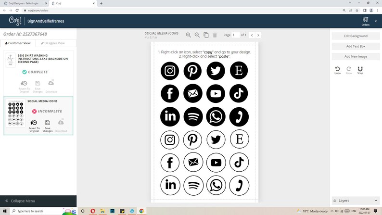Open Chrome from the taskbar
The width and height of the screenshot is (382, 215).
pyautogui.click(x=141, y=211)
